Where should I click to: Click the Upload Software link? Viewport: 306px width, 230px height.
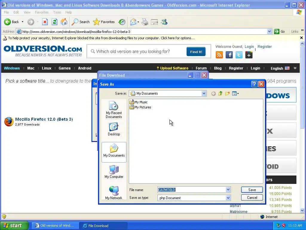click(x=172, y=68)
